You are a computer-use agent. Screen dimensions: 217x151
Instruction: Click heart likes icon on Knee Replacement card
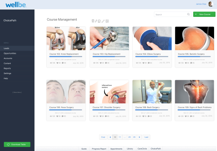pos(58,63)
